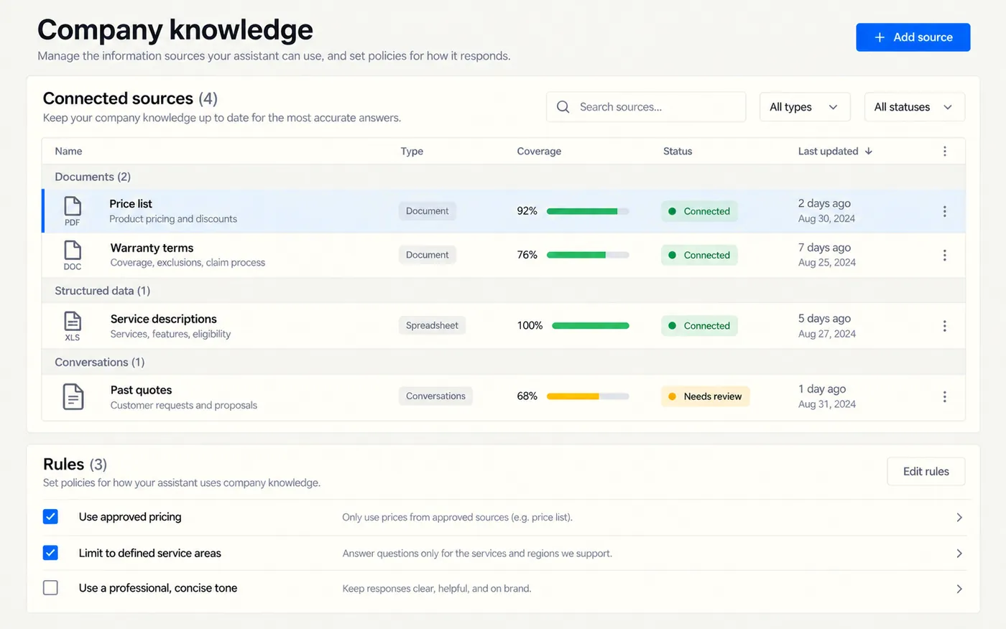Click the Connected sources (4) heading

tap(130, 98)
